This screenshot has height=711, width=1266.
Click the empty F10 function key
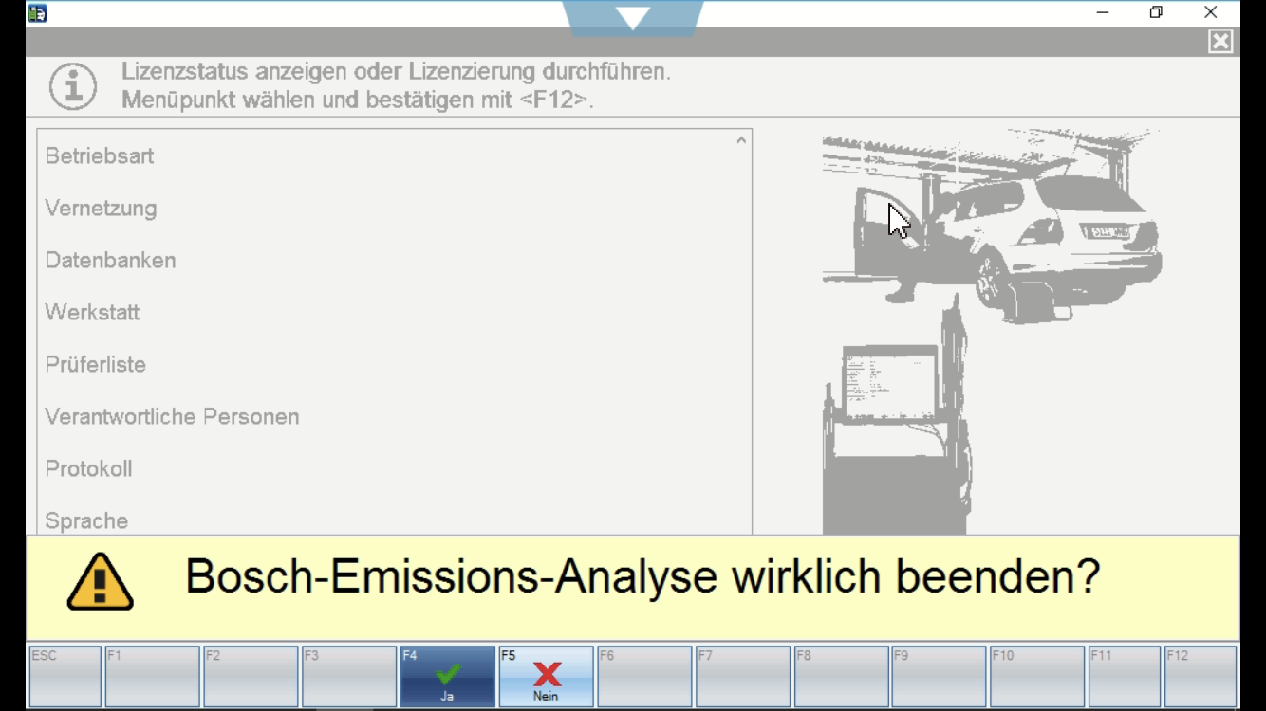click(1037, 676)
